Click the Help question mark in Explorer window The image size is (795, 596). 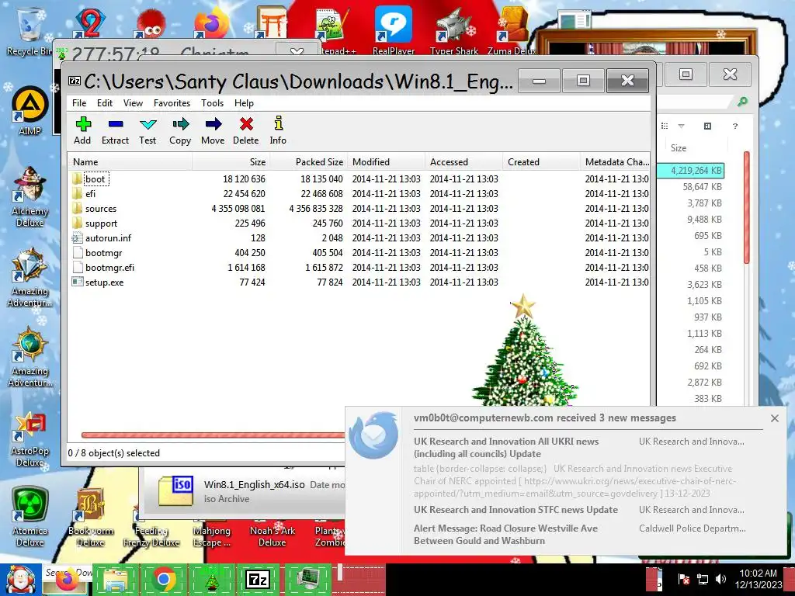[735, 126]
